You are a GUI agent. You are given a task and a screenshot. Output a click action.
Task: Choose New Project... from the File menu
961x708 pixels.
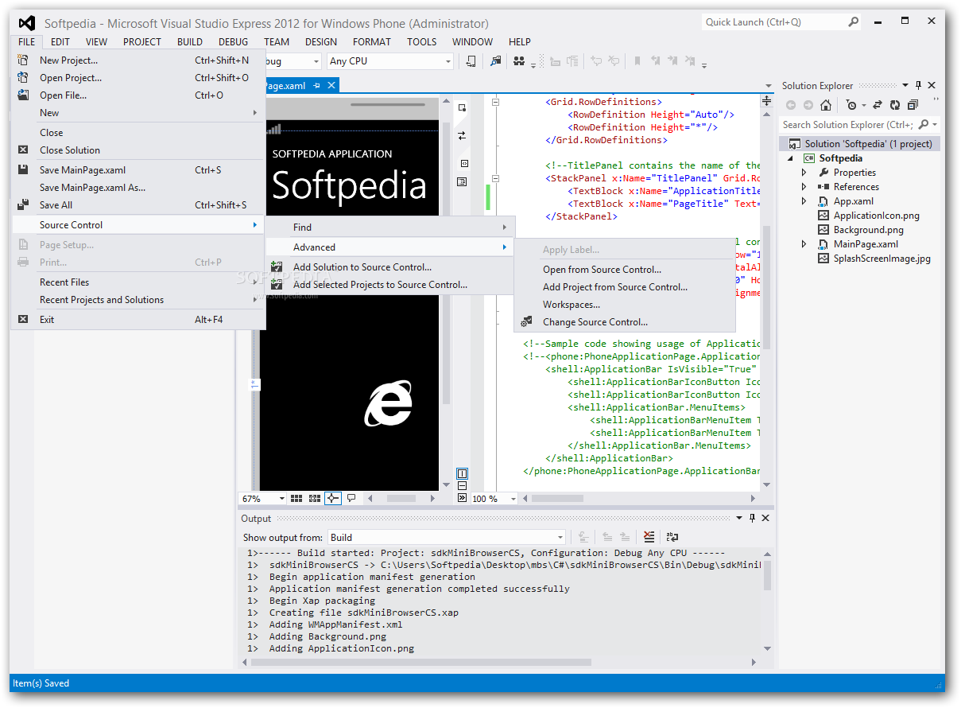click(138, 60)
